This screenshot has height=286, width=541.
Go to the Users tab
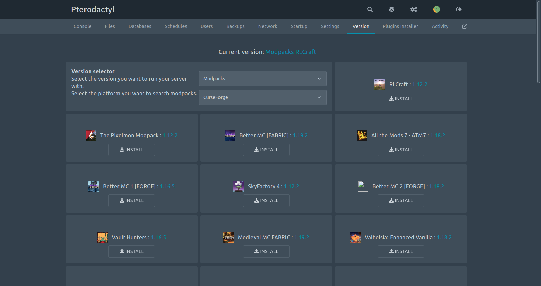[x=207, y=26]
